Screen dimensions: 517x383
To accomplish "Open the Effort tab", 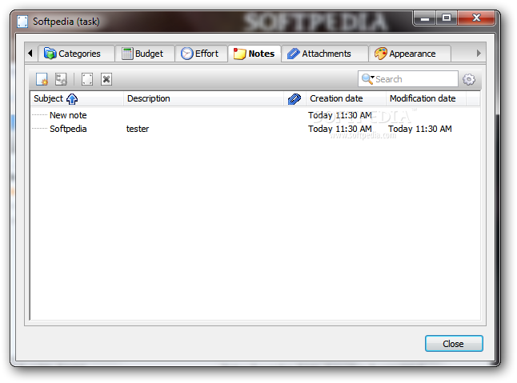I will tap(201, 54).
